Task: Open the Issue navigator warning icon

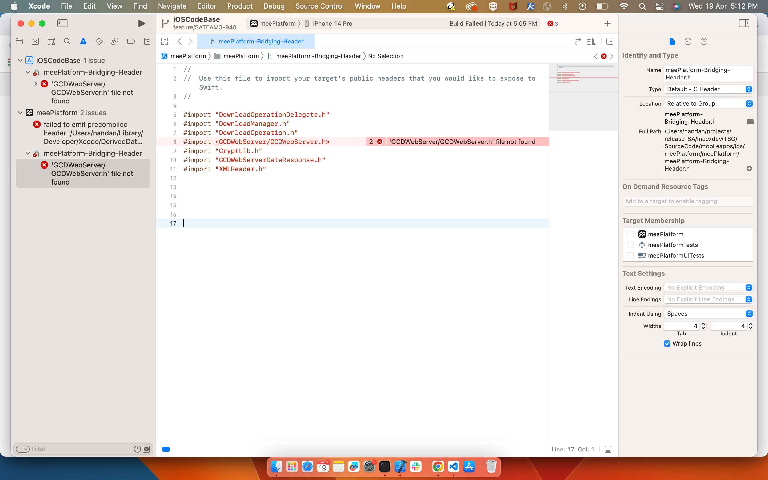Action: pyautogui.click(x=83, y=41)
